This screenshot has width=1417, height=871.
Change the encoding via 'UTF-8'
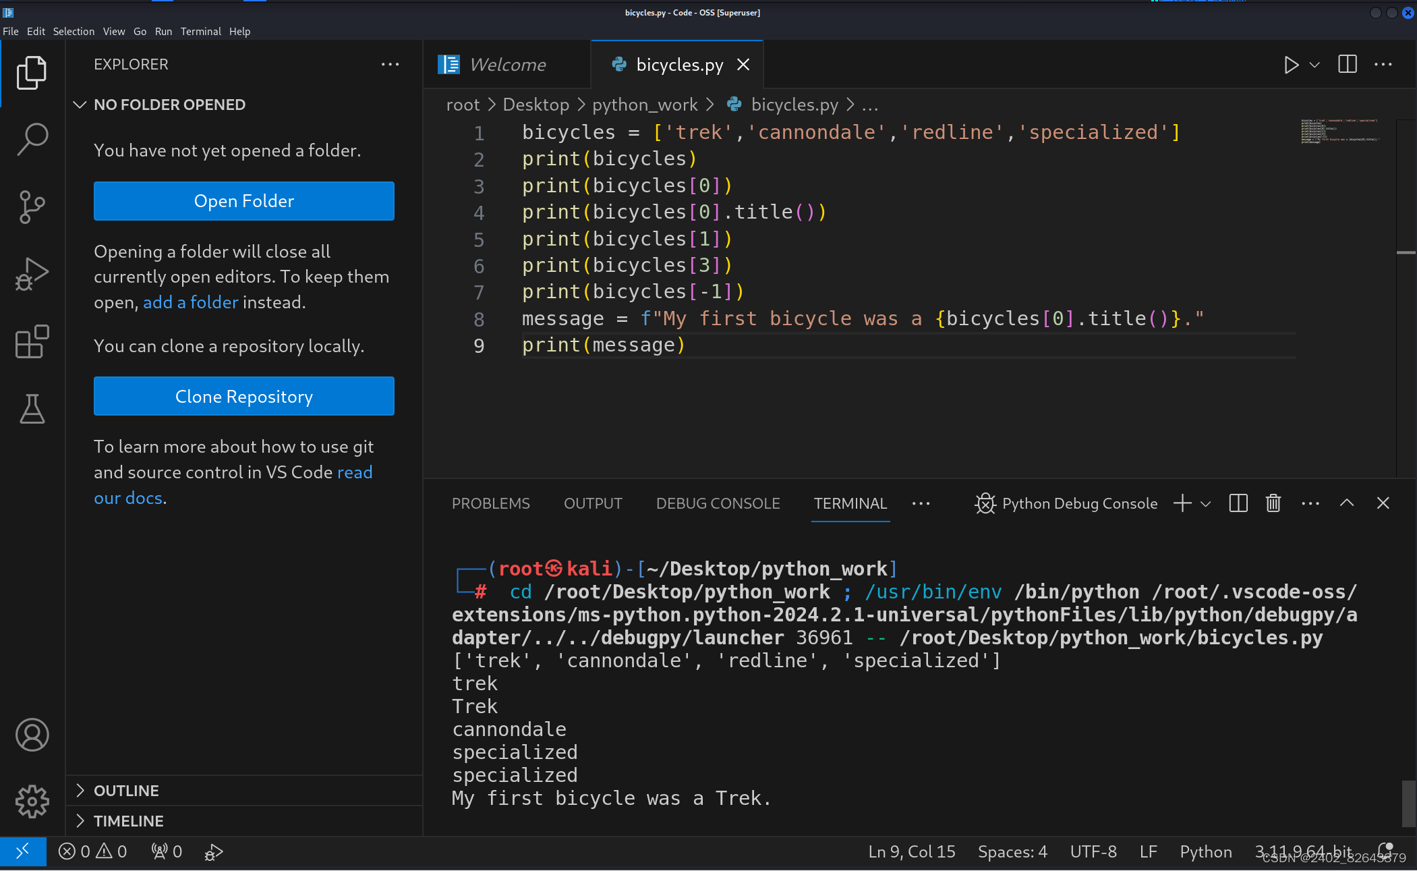coord(1093,851)
